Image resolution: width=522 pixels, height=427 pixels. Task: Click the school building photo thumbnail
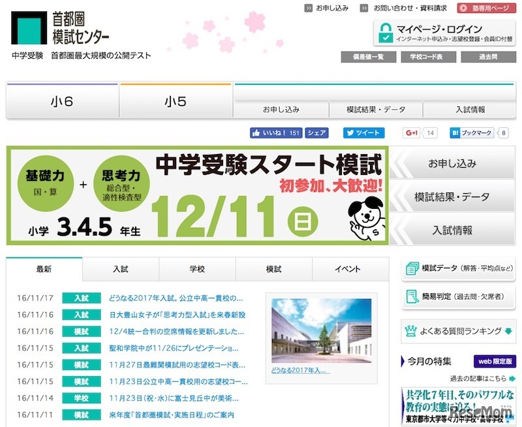click(x=321, y=330)
